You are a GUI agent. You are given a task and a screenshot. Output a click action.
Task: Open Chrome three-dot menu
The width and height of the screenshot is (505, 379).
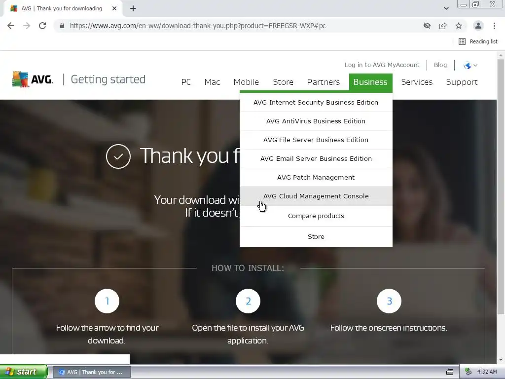coord(494,26)
